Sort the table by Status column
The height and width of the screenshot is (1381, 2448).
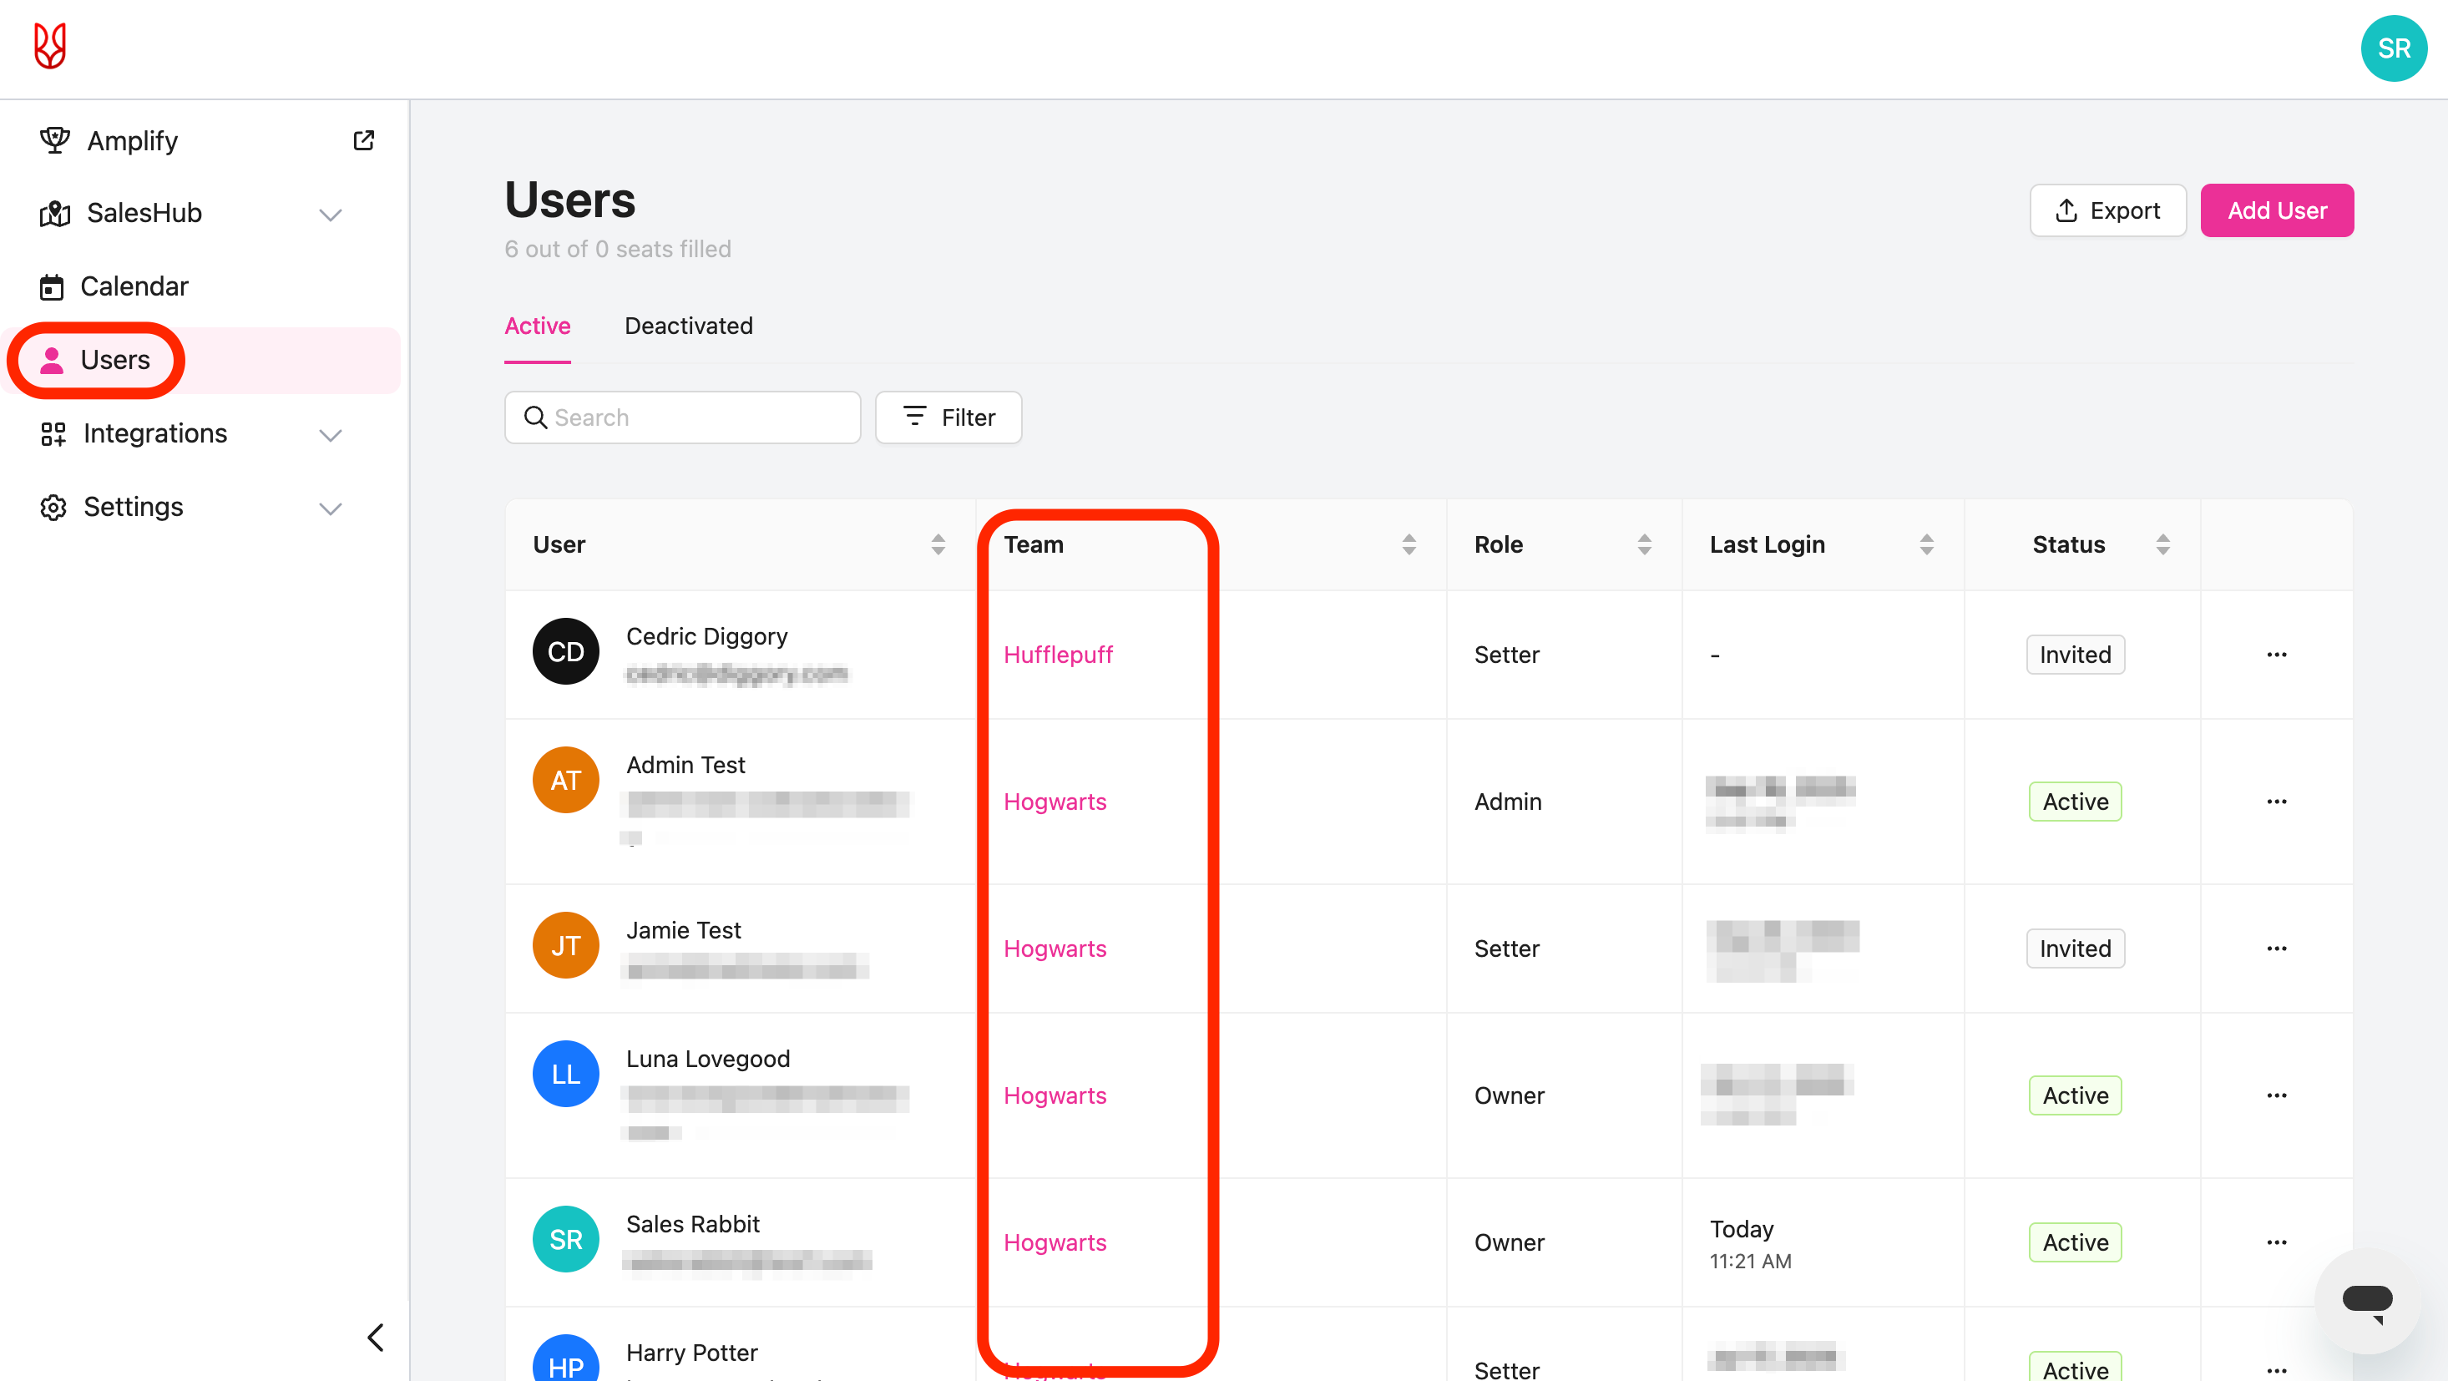click(x=2162, y=544)
